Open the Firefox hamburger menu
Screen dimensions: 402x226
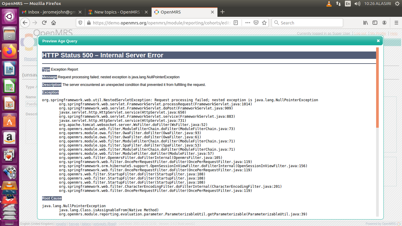click(396, 23)
